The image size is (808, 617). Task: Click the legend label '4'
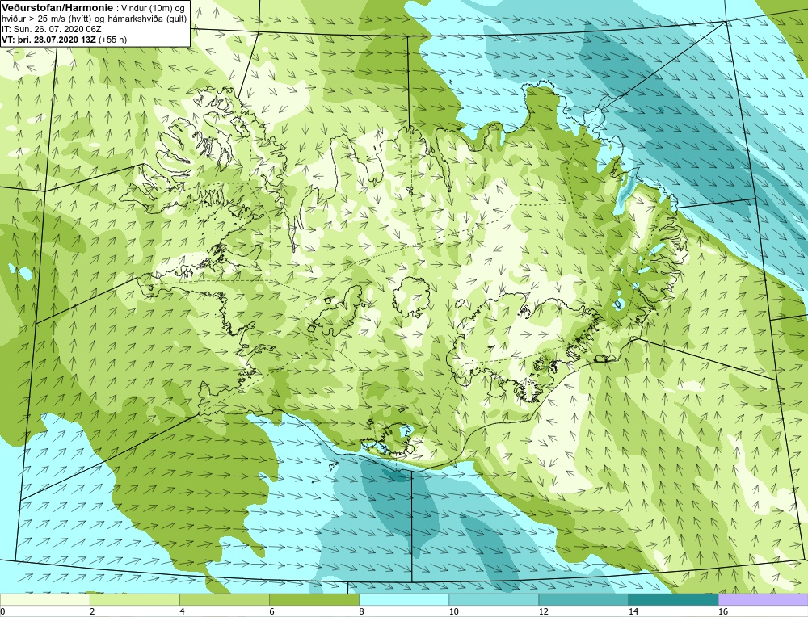point(182,611)
